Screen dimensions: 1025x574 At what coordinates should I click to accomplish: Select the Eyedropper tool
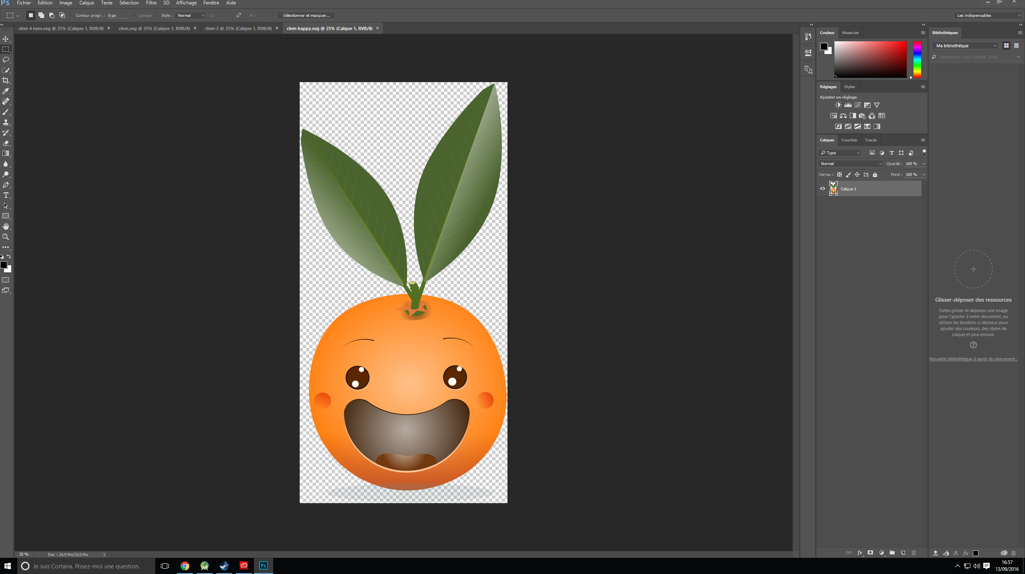click(x=6, y=91)
